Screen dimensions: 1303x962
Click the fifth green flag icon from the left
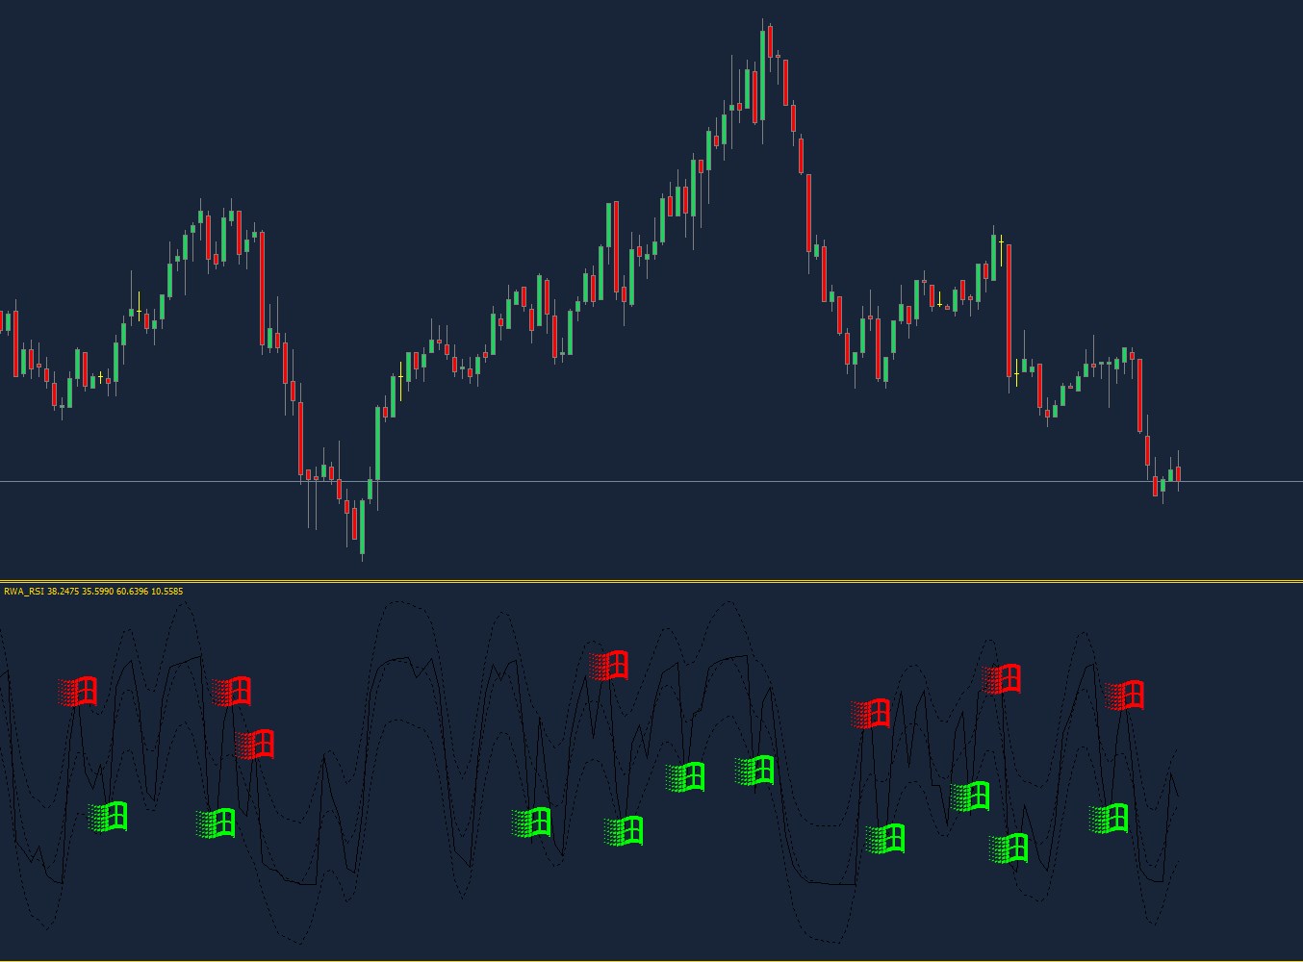[x=685, y=777]
